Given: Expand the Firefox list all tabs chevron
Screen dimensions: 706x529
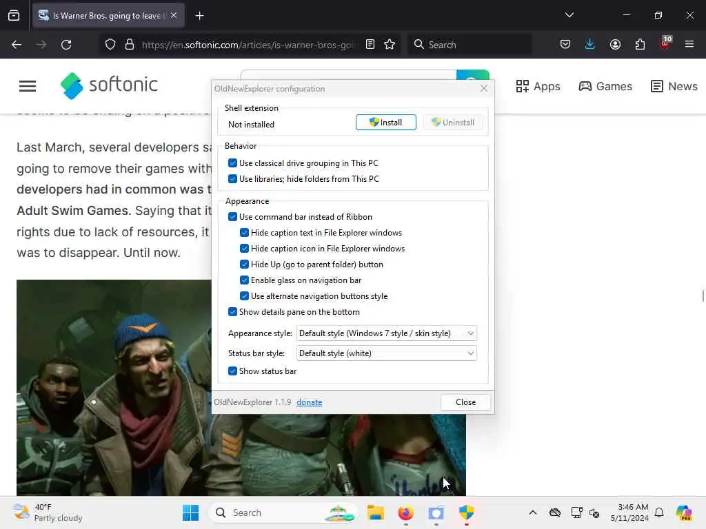Looking at the screenshot, I should click(x=569, y=15).
